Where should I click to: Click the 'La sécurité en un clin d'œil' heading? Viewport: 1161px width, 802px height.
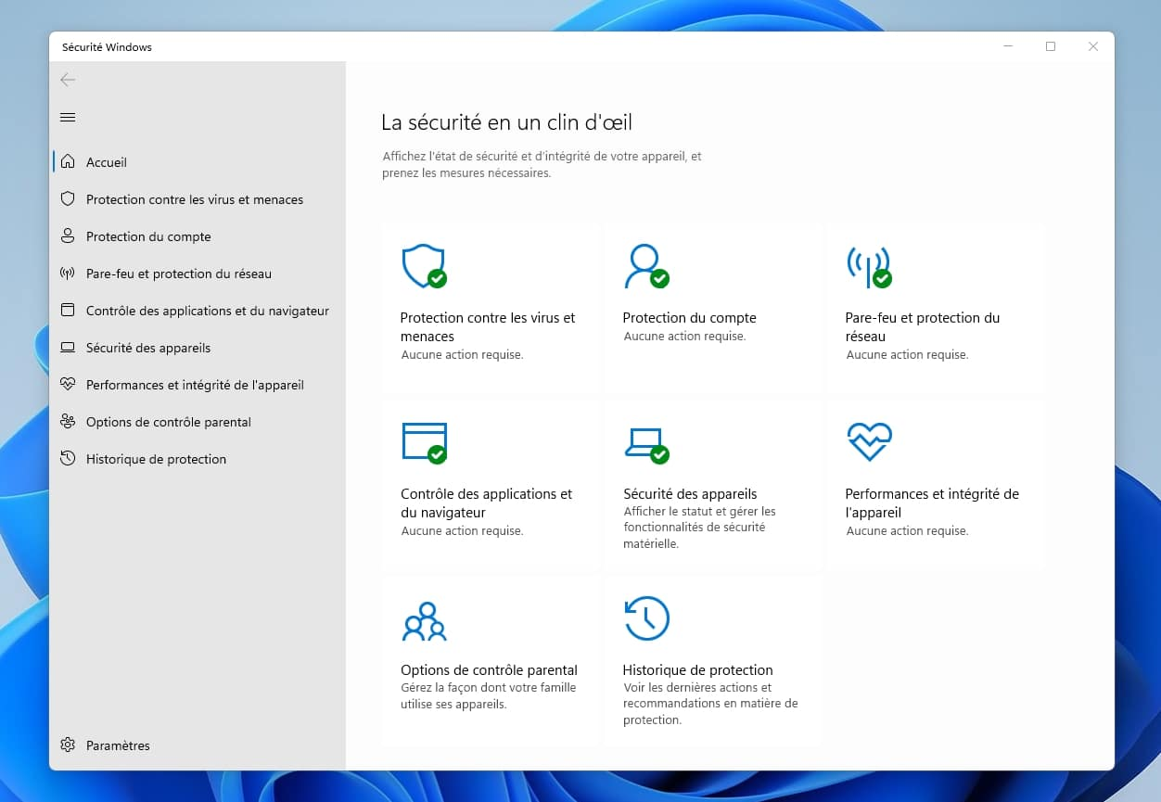[507, 122]
